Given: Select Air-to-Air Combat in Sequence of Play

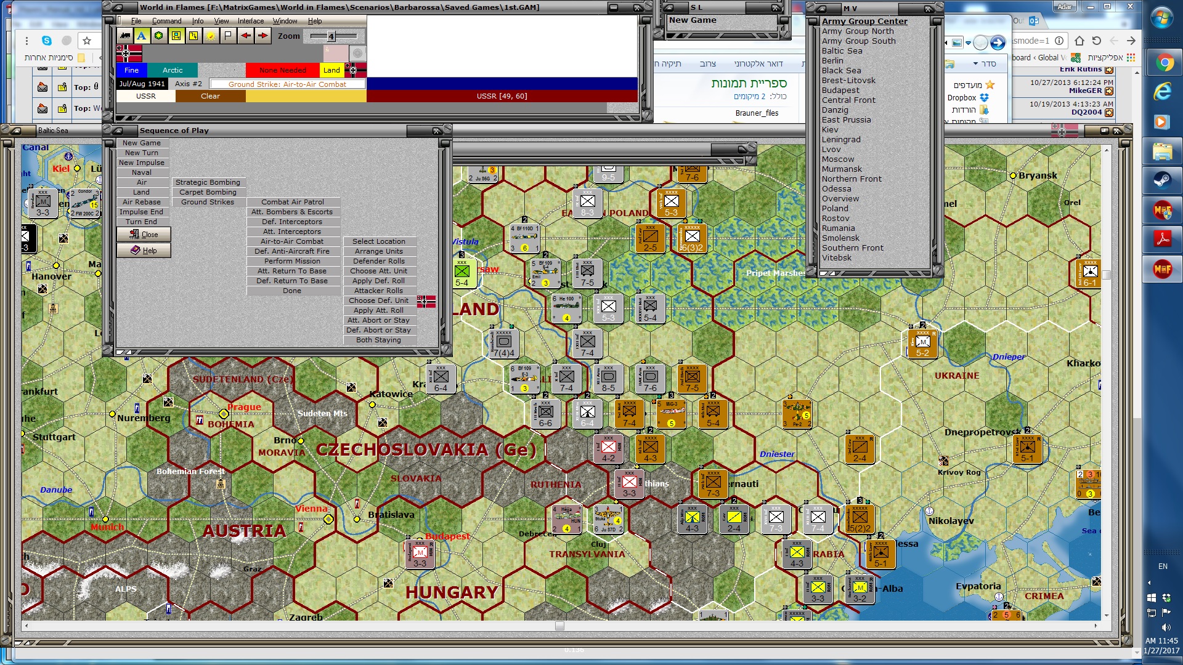Looking at the screenshot, I should pos(292,241).
